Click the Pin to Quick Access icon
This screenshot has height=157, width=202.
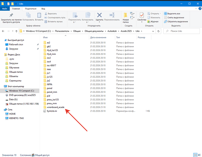pos(11,15)
